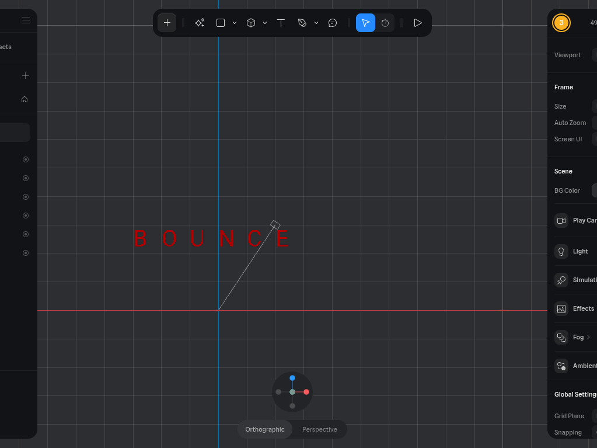Start the scene Play preview
The width and height of the screenshot is (597, 448).
point(418,23)
